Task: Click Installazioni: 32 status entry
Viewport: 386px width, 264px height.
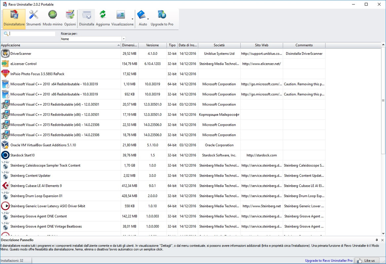Action: [12, 261]
